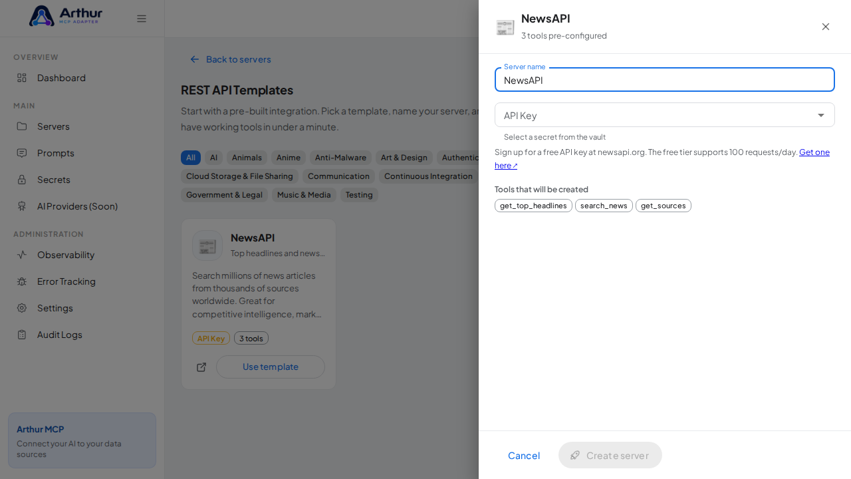Image resolution: width=851 pixels, height=479 pixels.
Task: Select the AI category filter
Action: point(213,158)
